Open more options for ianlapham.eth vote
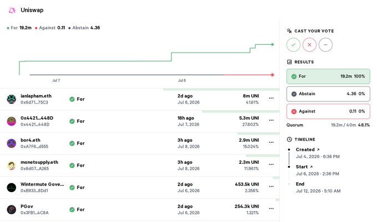The width and height of the screenshot is (377, 222). click(271, 98)
